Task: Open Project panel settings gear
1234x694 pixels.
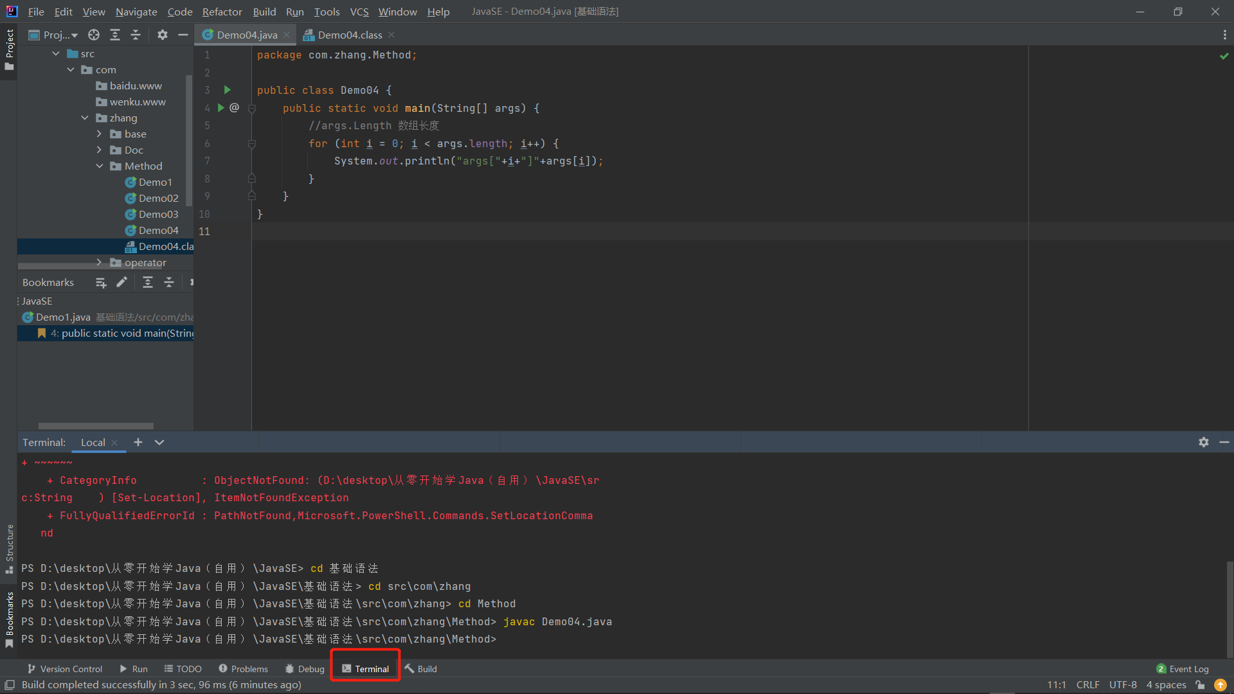Action: 163,35
